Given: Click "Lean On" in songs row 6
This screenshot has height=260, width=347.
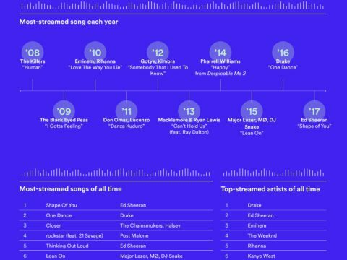Looking at the screenshot, I should [x=56, y=256].
